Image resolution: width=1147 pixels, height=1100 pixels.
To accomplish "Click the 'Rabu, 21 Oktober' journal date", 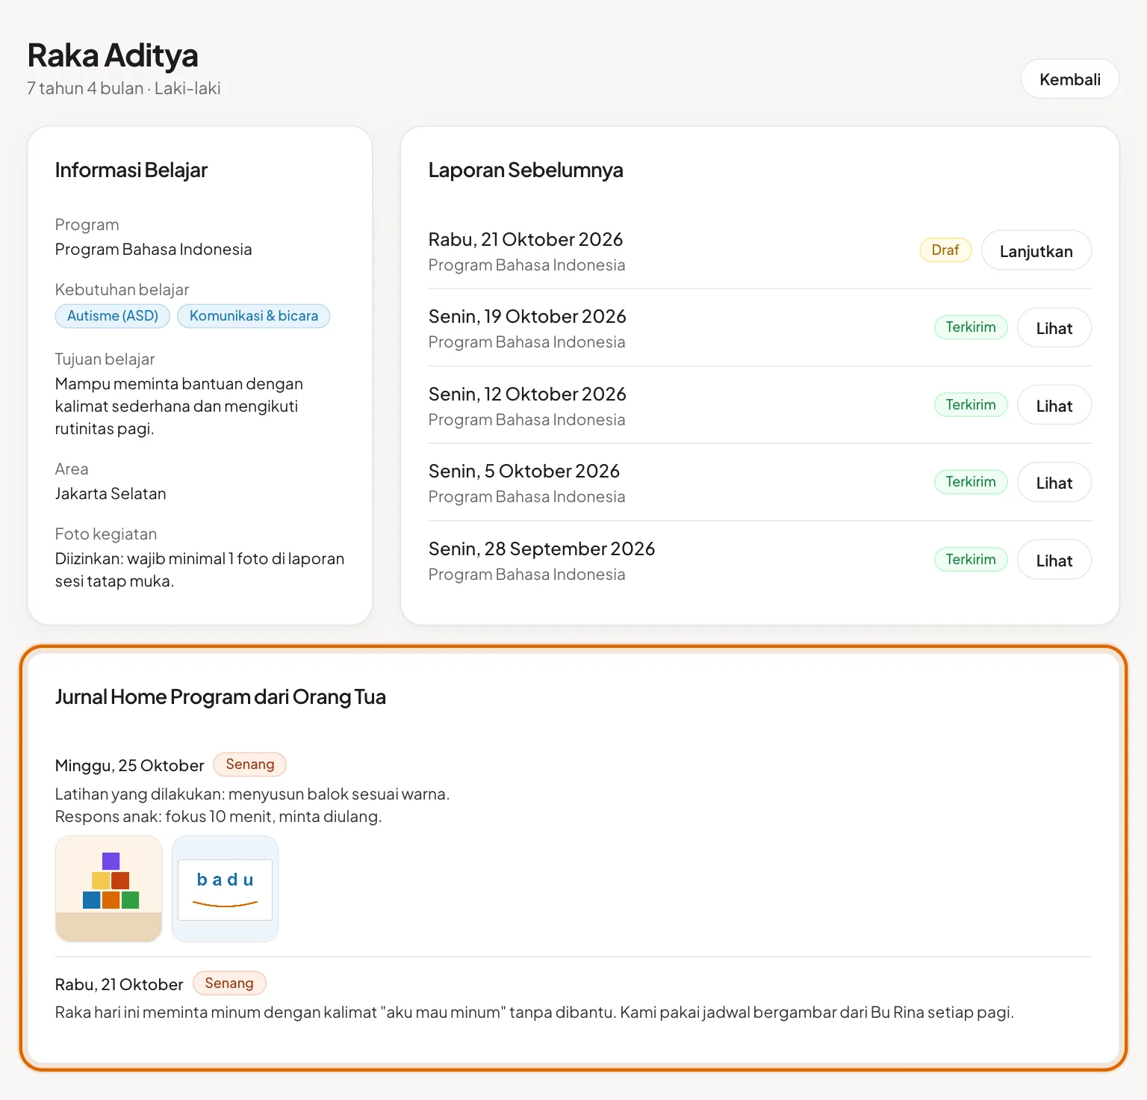I will 119,984.
